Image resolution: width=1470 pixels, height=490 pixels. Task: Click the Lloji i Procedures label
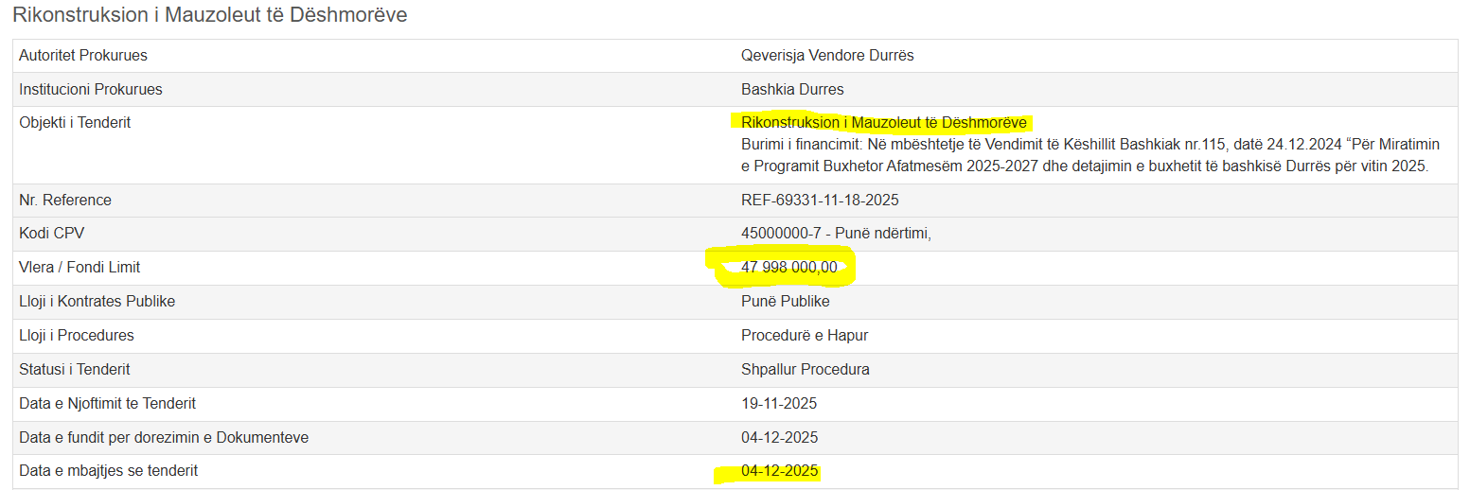[x=77, y=336]
